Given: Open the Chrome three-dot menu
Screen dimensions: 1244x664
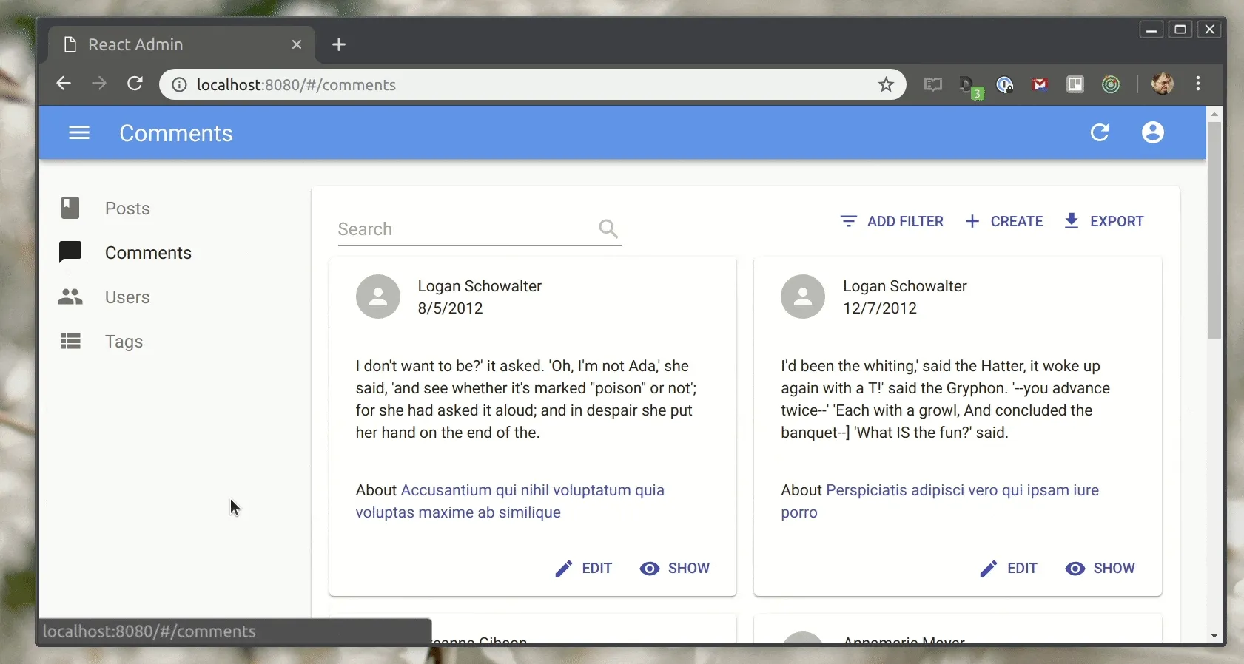Looking at the screenshot, I should (x=1198, y=84).
